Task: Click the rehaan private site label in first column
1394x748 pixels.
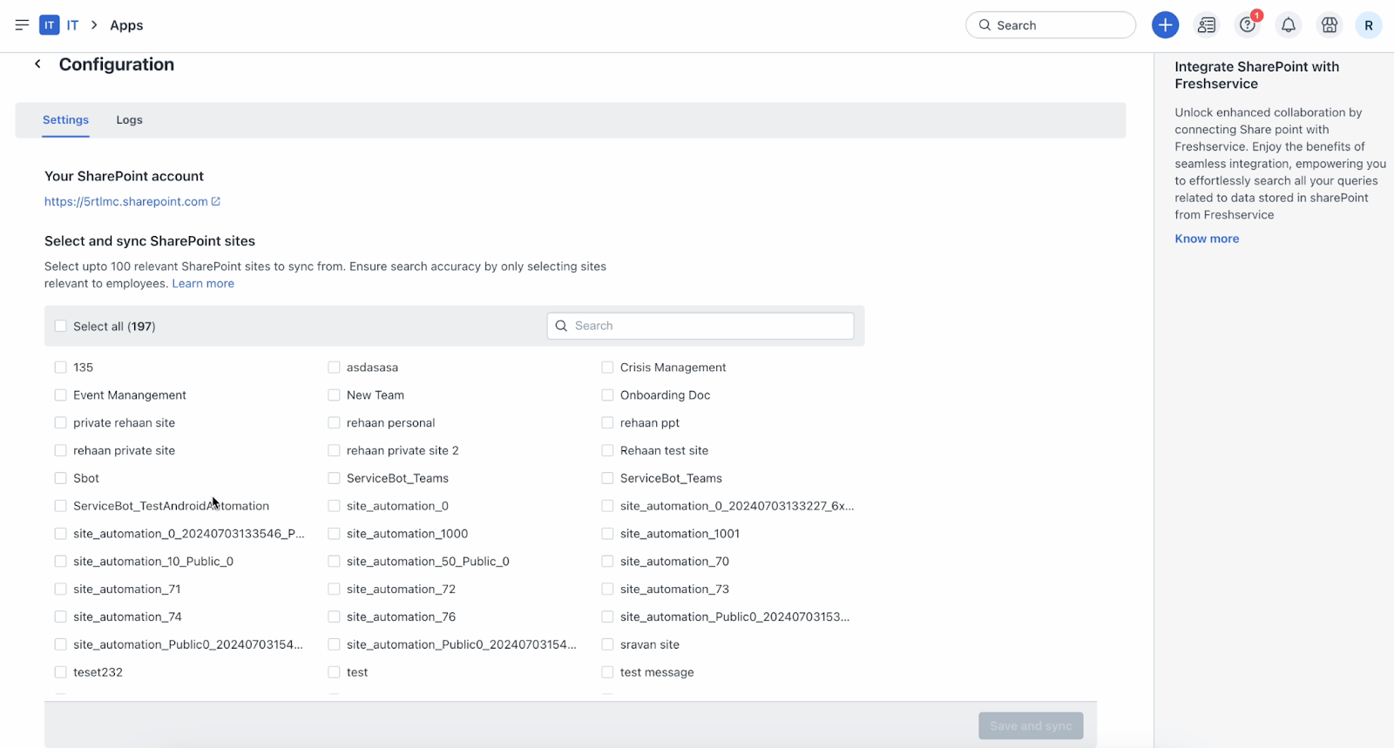Action: tap(124, 450)
